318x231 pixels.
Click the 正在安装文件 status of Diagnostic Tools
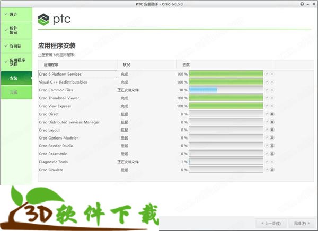click(128, 162)
